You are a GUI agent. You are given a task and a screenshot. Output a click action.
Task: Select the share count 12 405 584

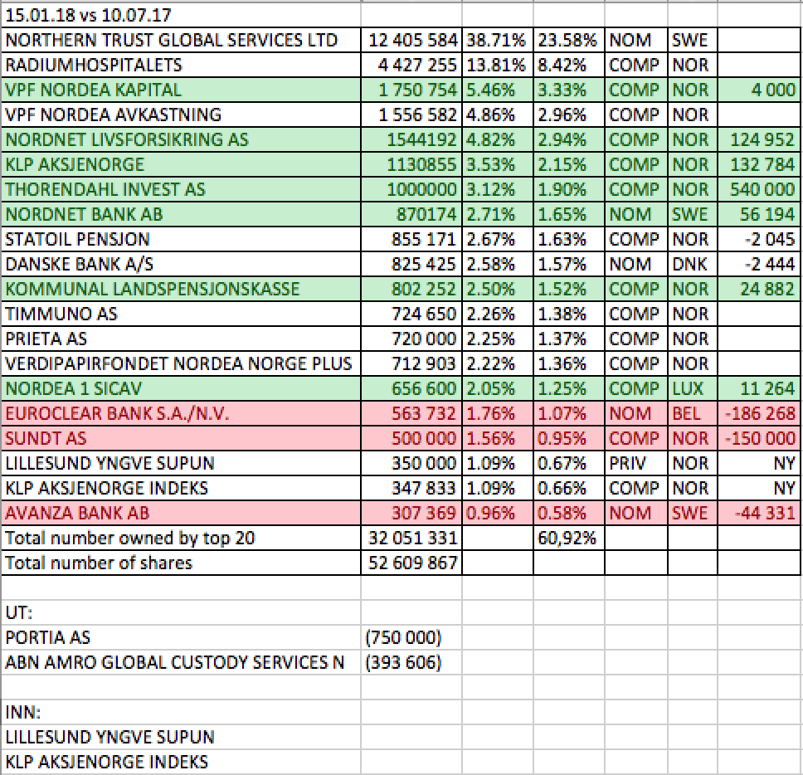pyautogui.click(x=411, y=40)
